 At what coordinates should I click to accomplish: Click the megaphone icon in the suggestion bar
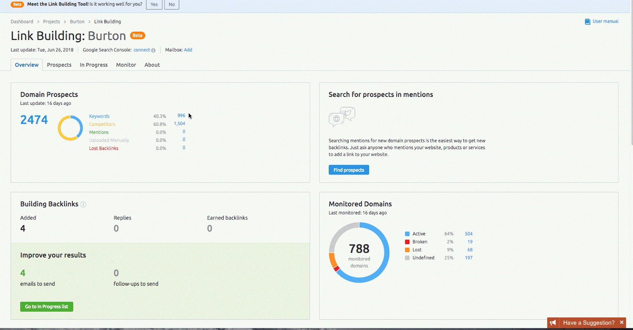[553, 323]
